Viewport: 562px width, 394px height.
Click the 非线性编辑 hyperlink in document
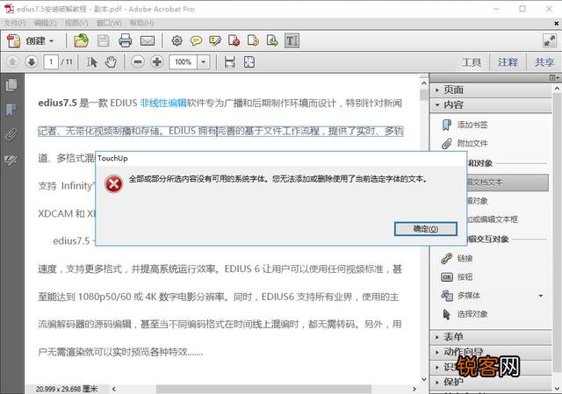163,104
